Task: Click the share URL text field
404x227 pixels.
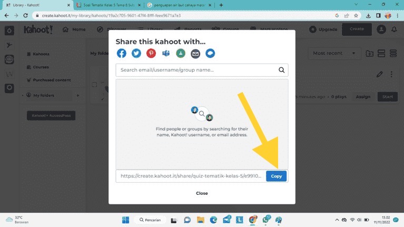Action: 191,176
